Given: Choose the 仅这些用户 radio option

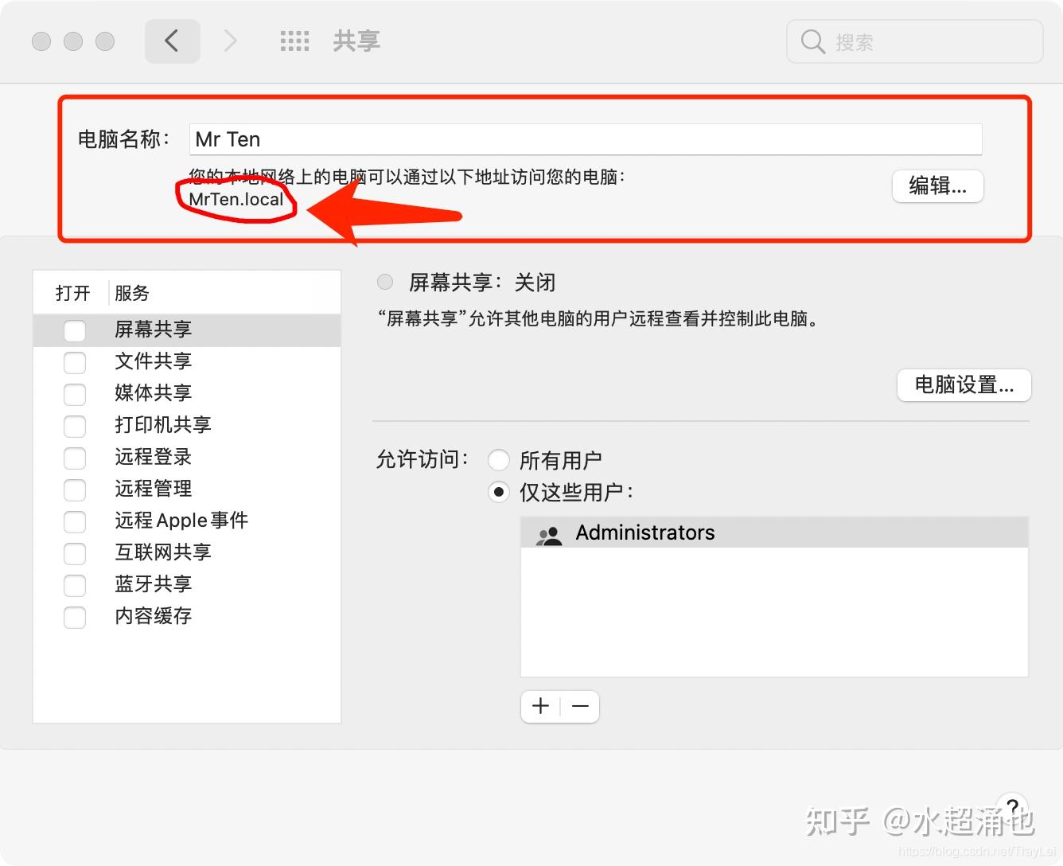Looking at the screenshot, I should 498,492.
